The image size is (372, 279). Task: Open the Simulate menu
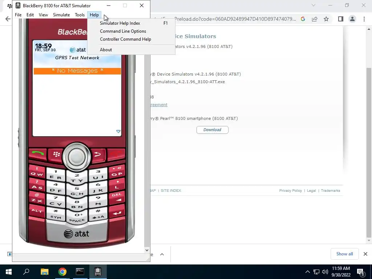[61, 15]
